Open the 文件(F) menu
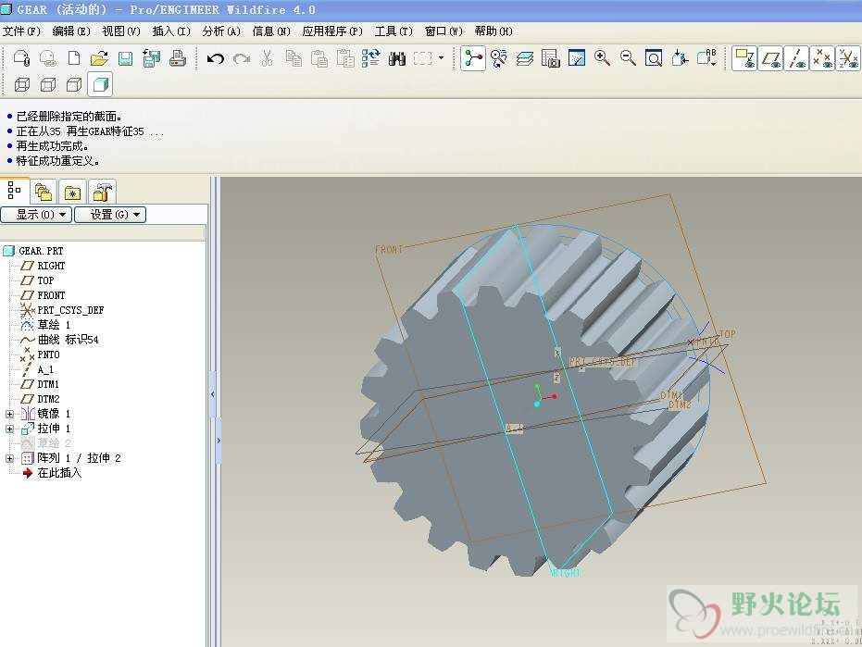 pyautogui.click(x=21, y=31)
